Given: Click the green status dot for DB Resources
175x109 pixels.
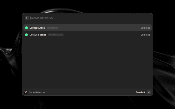Looking at the screenshot, I should (27, 28).
